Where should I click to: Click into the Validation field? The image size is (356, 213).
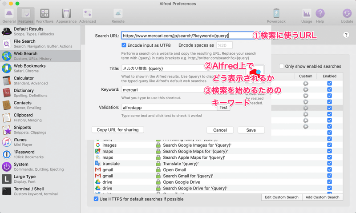[169, 107]
